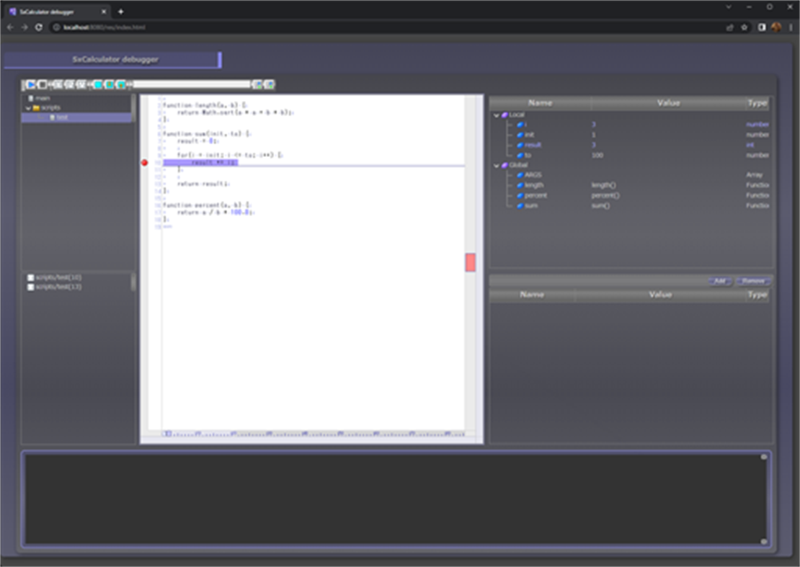Select the Step Into icon
Viewport: 800px width, 567px height.
(x=57, y=84)
